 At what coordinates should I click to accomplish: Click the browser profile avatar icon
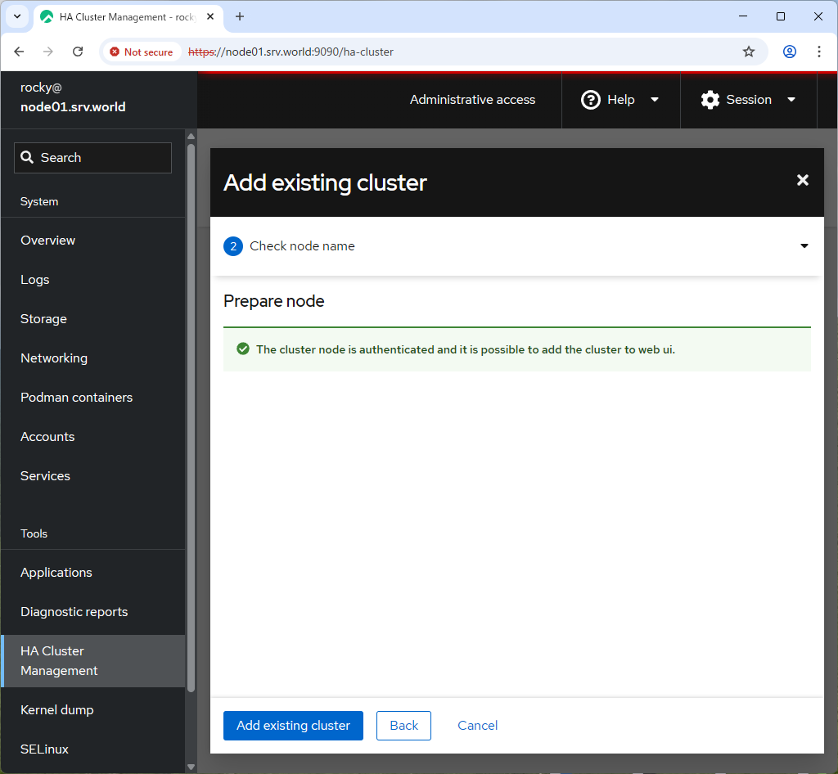tap(789, 51)
